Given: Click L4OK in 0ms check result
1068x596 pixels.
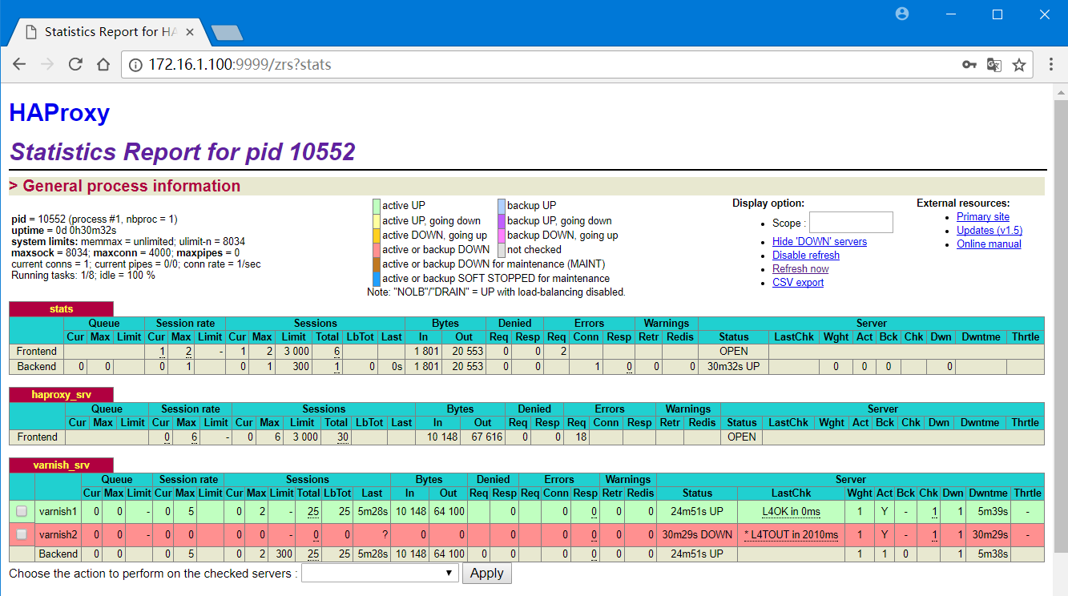Looking at the screenshot, I should tap(791, 511).
